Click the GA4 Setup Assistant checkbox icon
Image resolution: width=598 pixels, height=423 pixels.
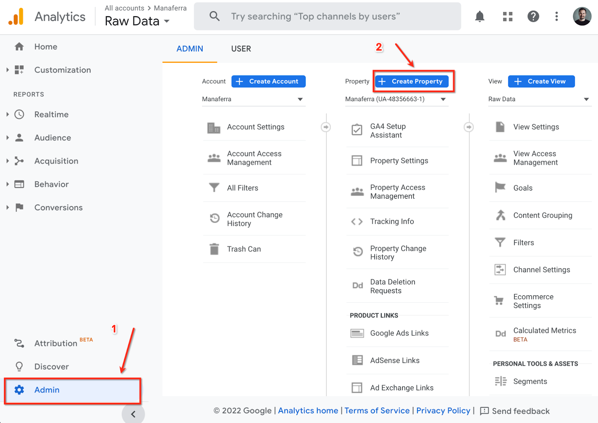[x=357, y=130]
